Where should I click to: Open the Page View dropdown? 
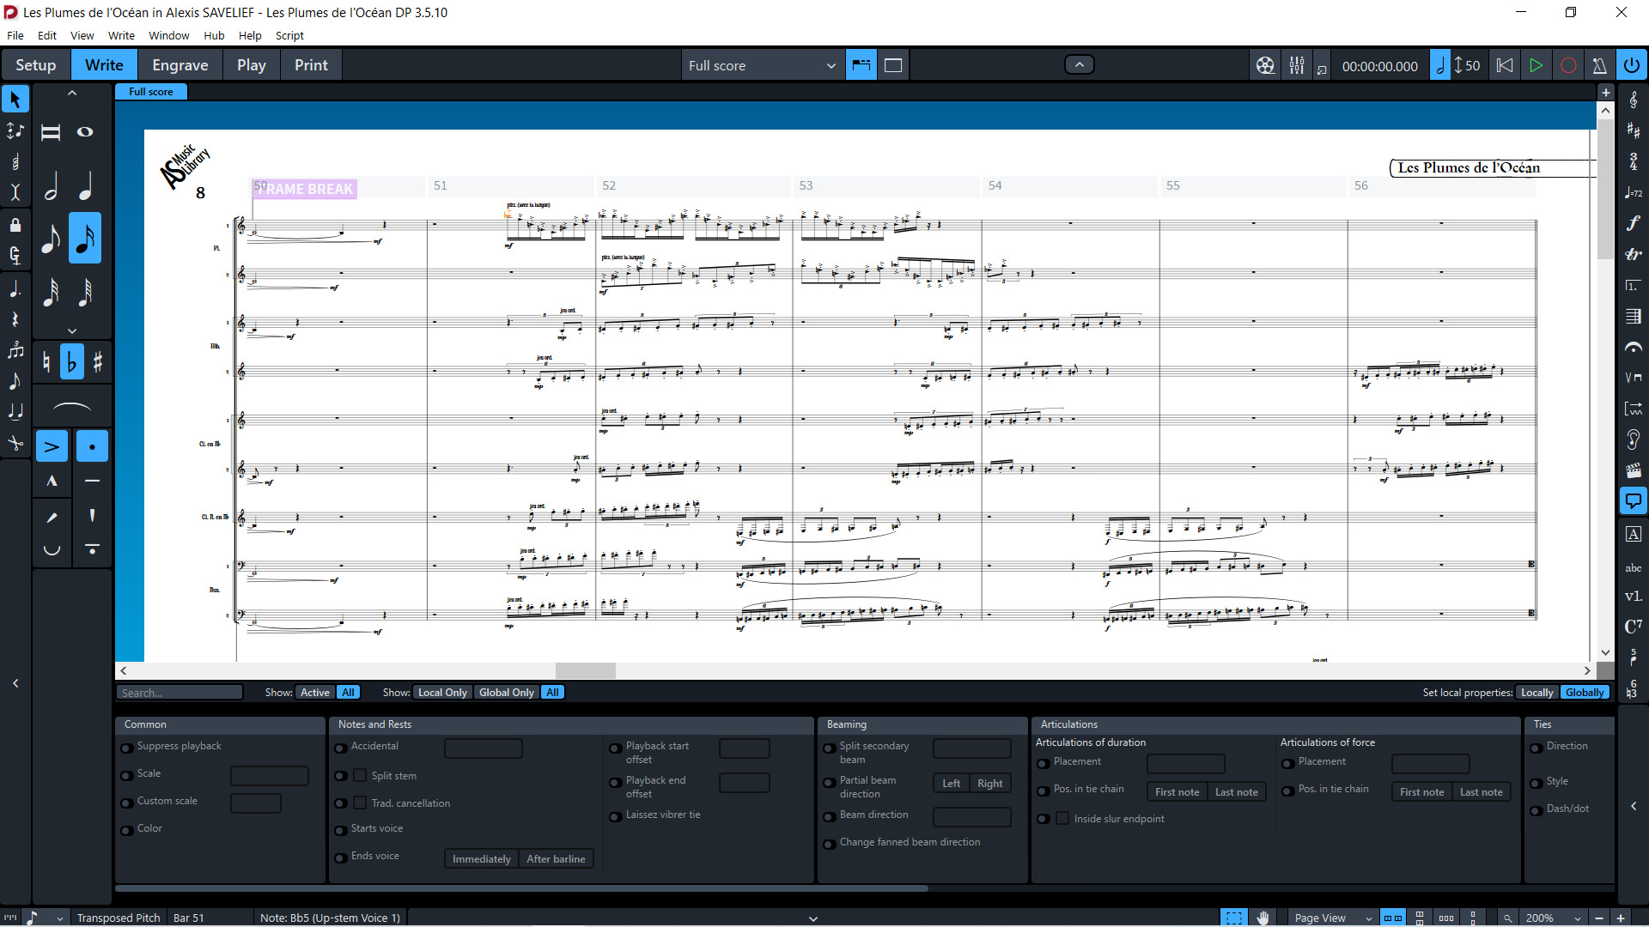click(1333, 918)
